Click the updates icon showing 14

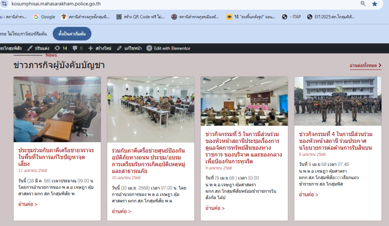pyautogui.click(x=60, y=48)
